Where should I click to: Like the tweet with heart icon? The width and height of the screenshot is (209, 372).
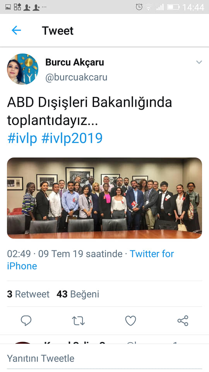[x=130, y=321]
